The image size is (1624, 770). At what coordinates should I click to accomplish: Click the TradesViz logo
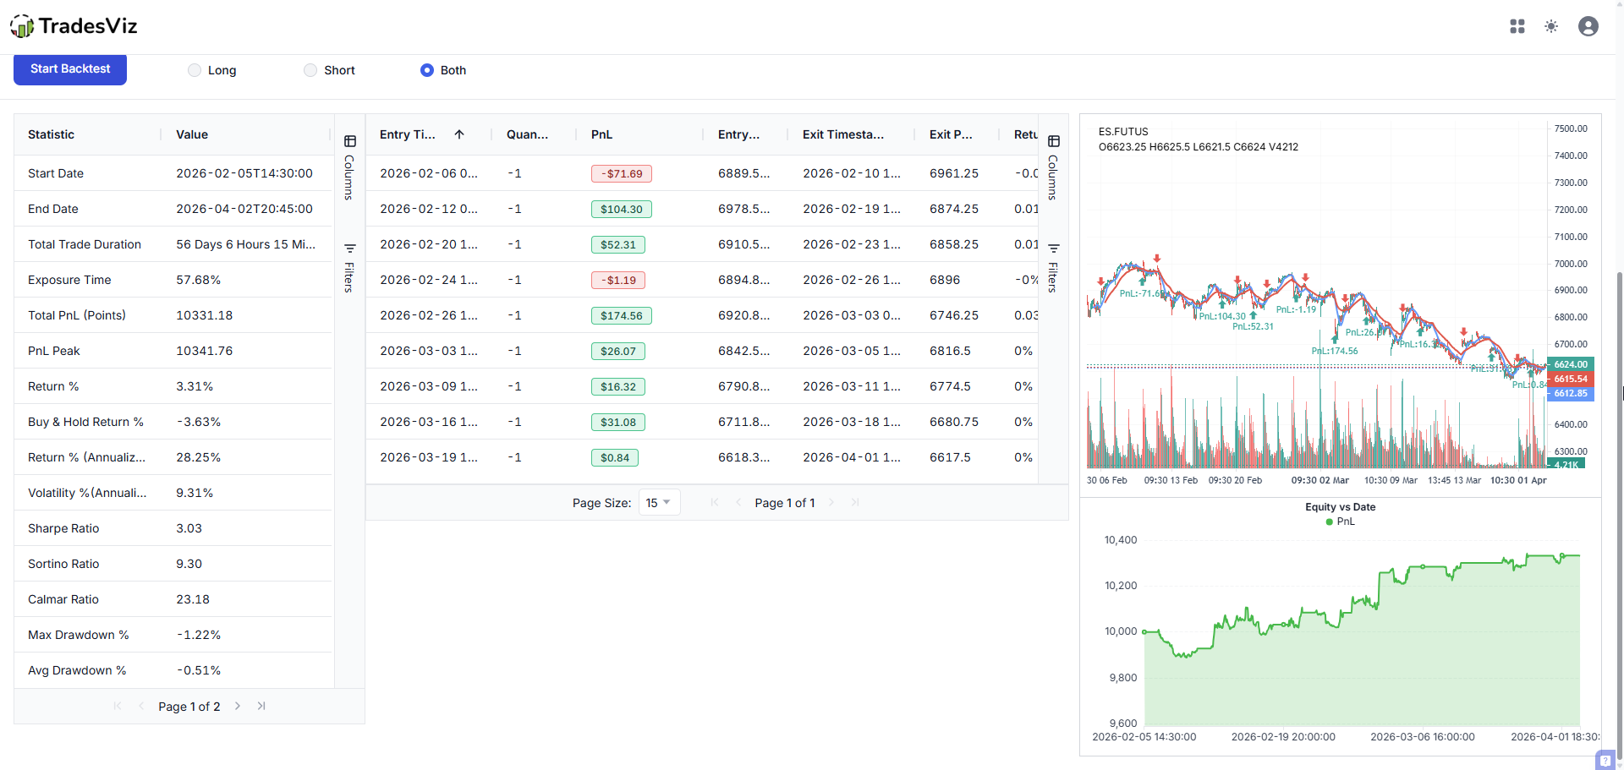(x=74, y=26)
